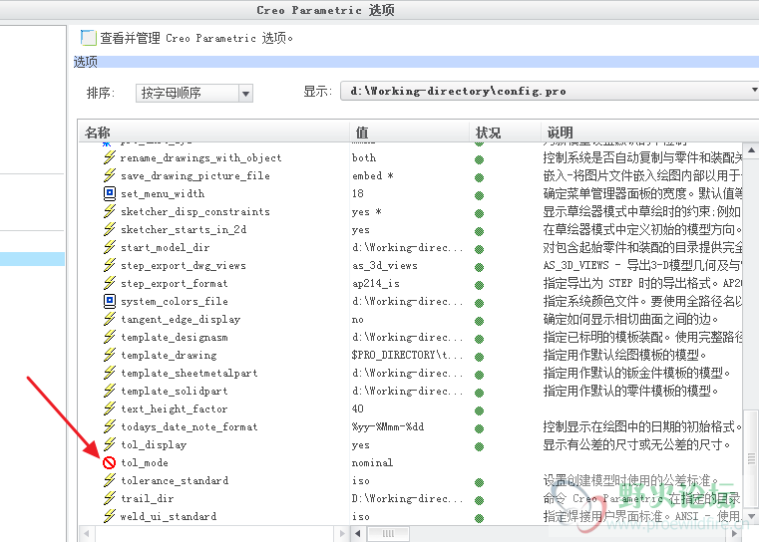Screen dimensions: 759x542
Task: Click the vertical scrollbar thumb
Action: [751, 458]
